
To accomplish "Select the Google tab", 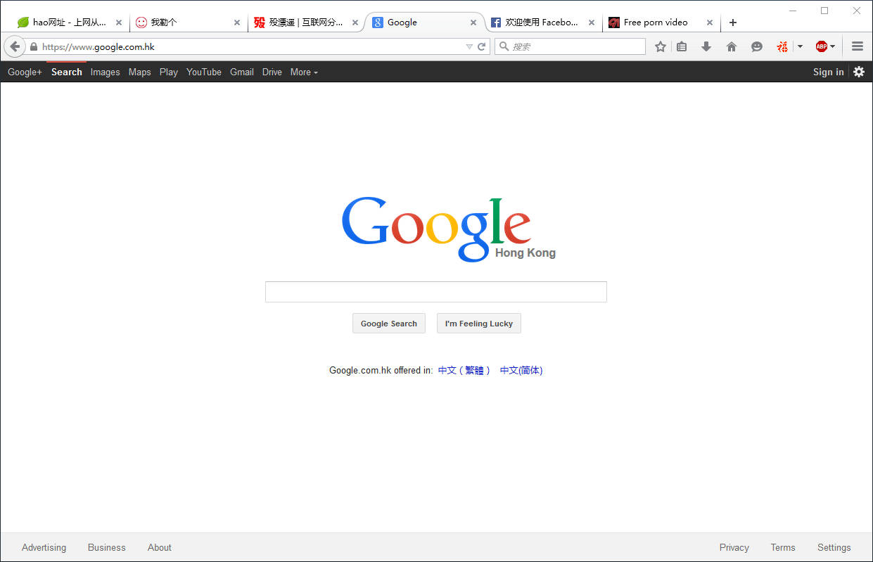I will click(x=425, y=23).
